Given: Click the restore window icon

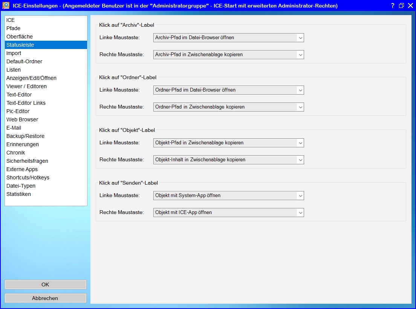Looking at the screenshot, I should point(401,6).
